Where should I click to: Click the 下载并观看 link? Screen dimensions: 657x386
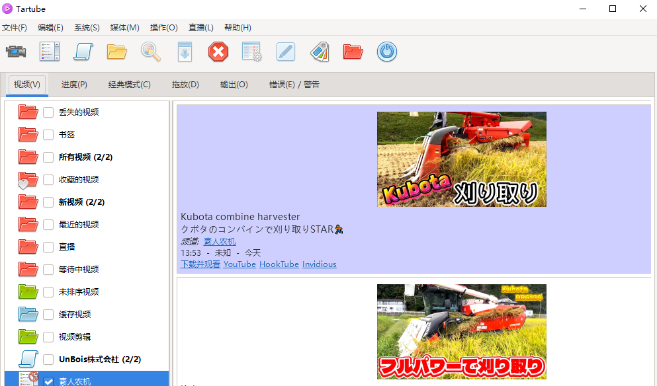[200, 264]
